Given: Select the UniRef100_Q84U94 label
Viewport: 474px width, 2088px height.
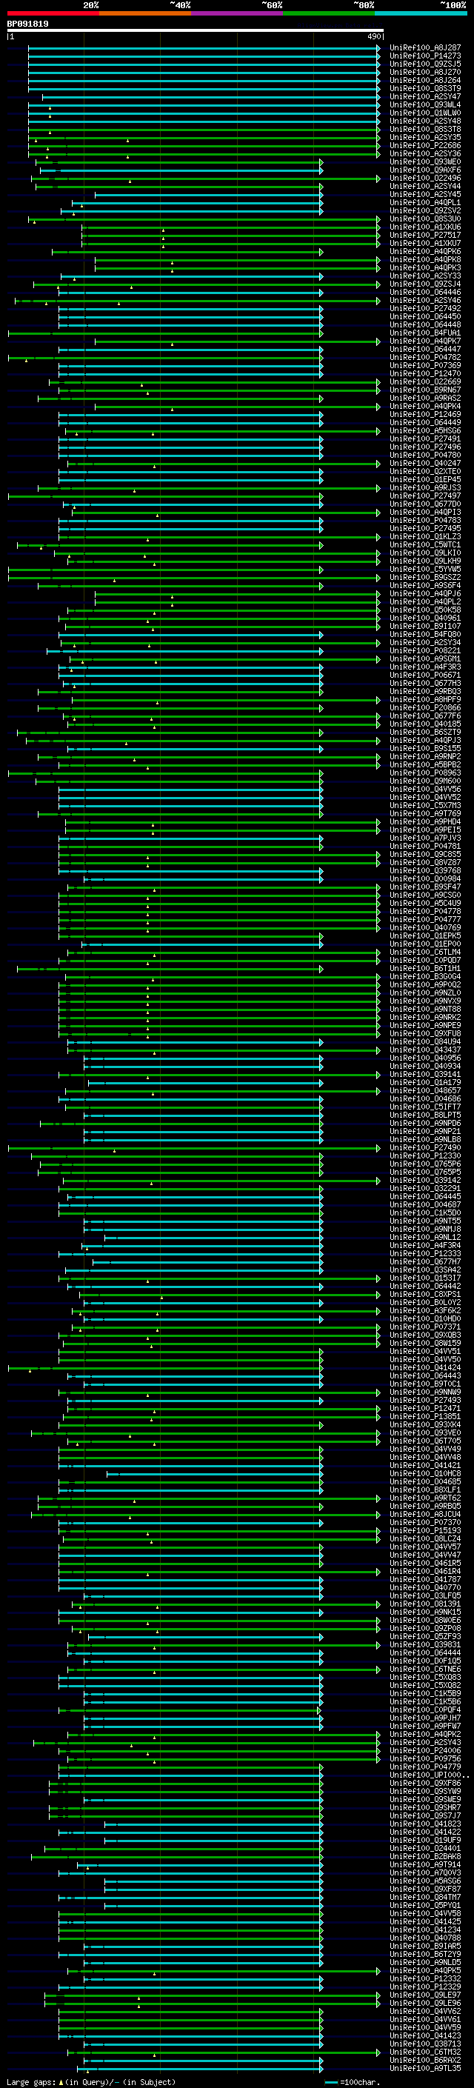Looking at the screenshot, I should (425, 1041).
